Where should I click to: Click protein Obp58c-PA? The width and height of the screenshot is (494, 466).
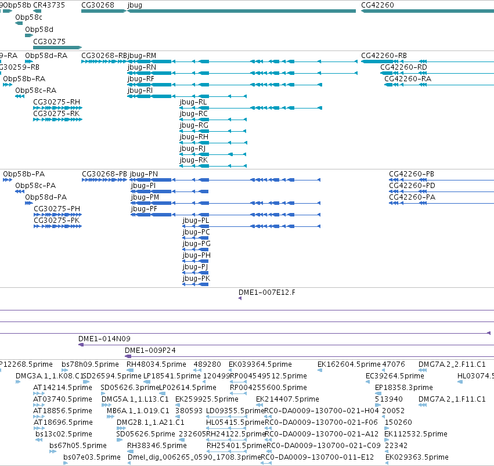[20, 192]
